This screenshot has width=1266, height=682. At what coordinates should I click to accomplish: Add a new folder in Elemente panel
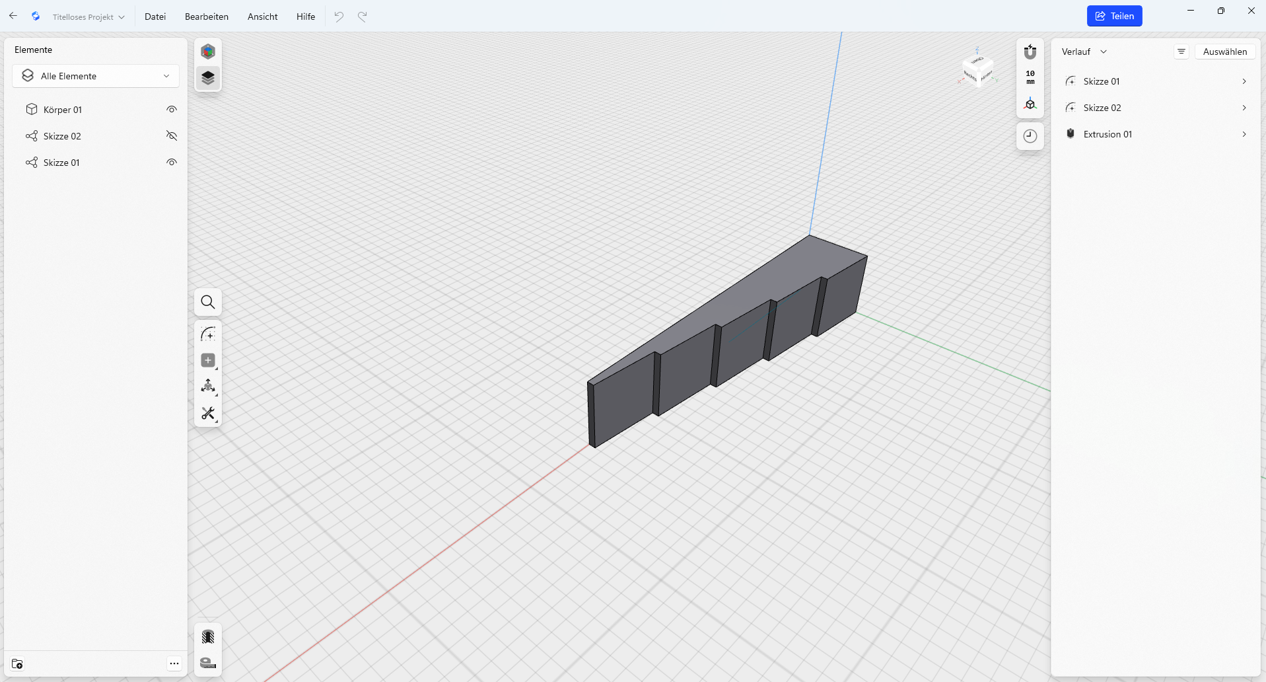point(18,663)
